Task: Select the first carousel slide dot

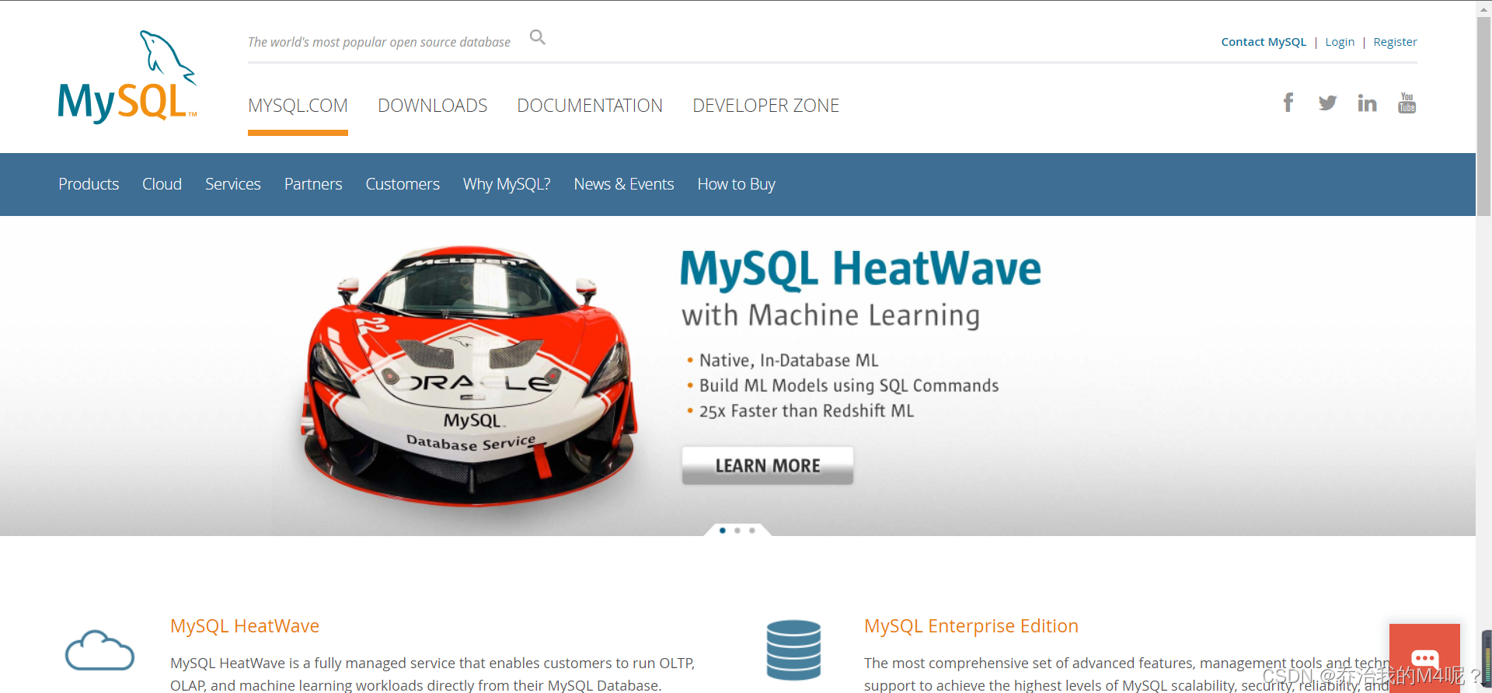Action: click(x=723, y=531)
